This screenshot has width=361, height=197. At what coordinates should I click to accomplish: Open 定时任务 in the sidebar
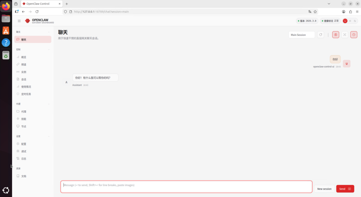26,94
